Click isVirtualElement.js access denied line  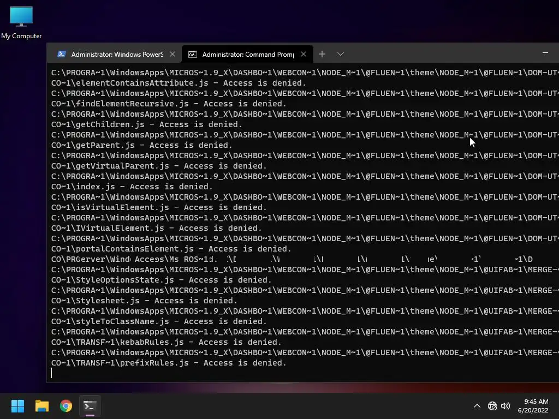click(159, 207)
